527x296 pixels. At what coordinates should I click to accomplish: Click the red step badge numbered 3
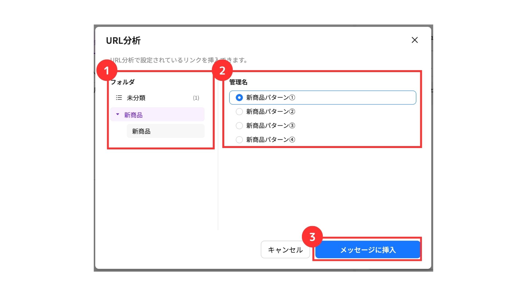pyautogui.click(x=312, y=237)
